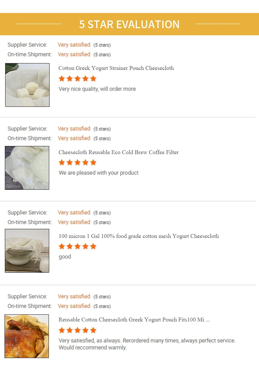The width and height of the screenshot is (259, 371).
Task: Click the review text "Very nice quality, will order more"
Action: click(x=97, y=89)
